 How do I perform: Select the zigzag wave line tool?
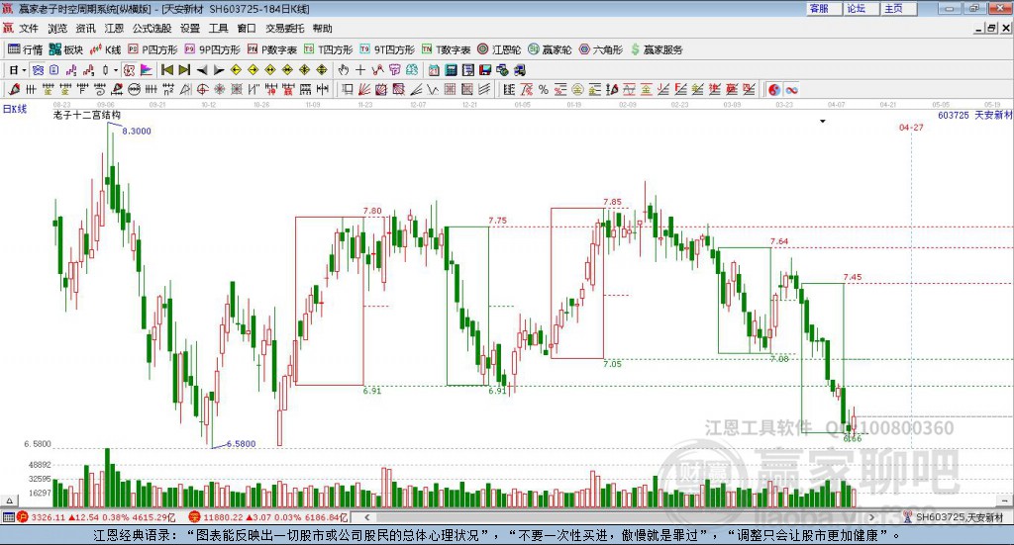[x=433, y=90]
